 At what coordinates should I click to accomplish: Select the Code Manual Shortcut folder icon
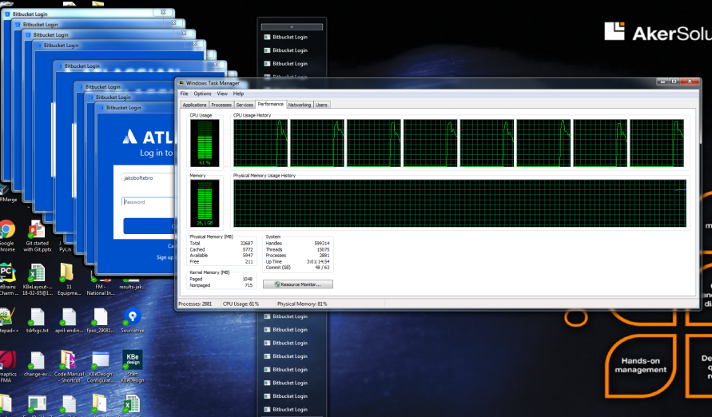pyautogui.click(x=70, y=360)
